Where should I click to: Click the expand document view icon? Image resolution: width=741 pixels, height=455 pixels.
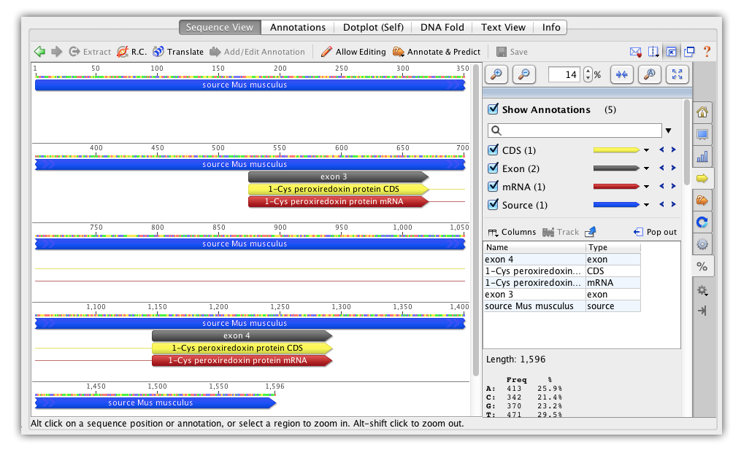point(672,52)
